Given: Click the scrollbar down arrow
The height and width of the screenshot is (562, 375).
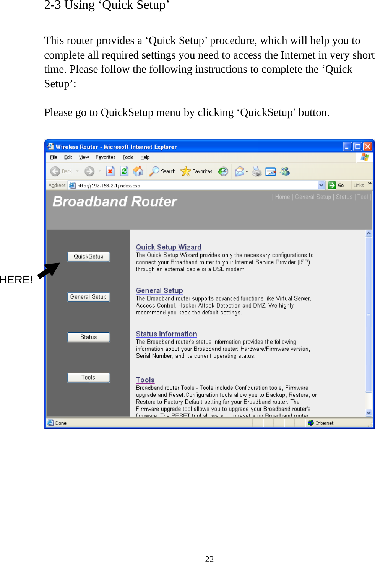Looking at the screenshot, I should [369, 413].
